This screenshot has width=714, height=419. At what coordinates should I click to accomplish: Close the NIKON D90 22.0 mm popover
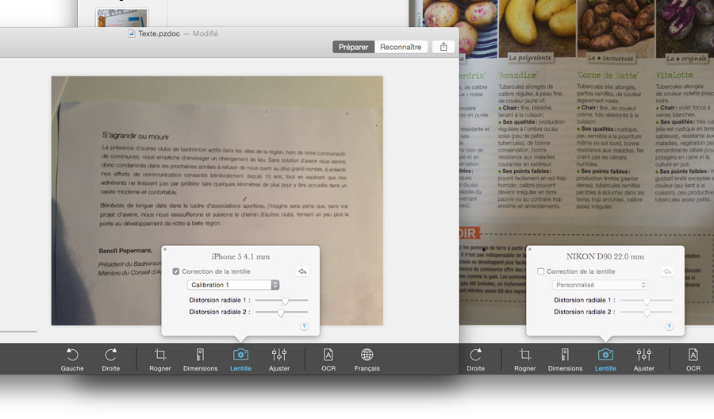[530, 249]
